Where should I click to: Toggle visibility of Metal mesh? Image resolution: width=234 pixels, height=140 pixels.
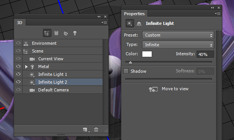18,66
